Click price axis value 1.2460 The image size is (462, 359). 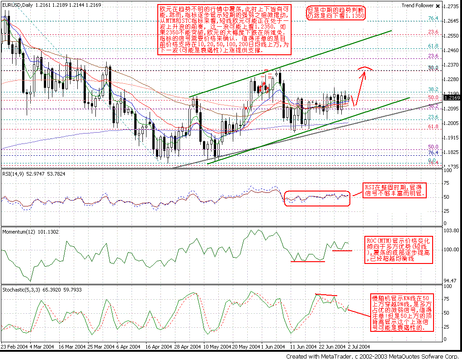451,50
